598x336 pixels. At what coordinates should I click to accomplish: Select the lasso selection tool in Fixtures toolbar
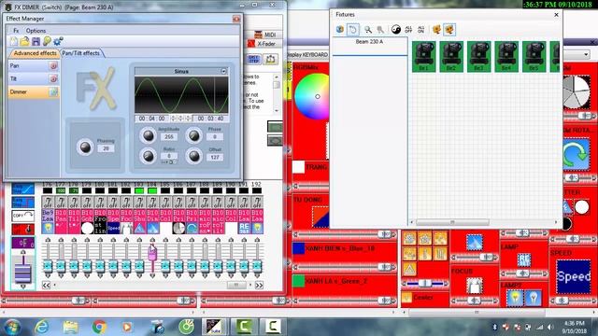coord(353,29)
